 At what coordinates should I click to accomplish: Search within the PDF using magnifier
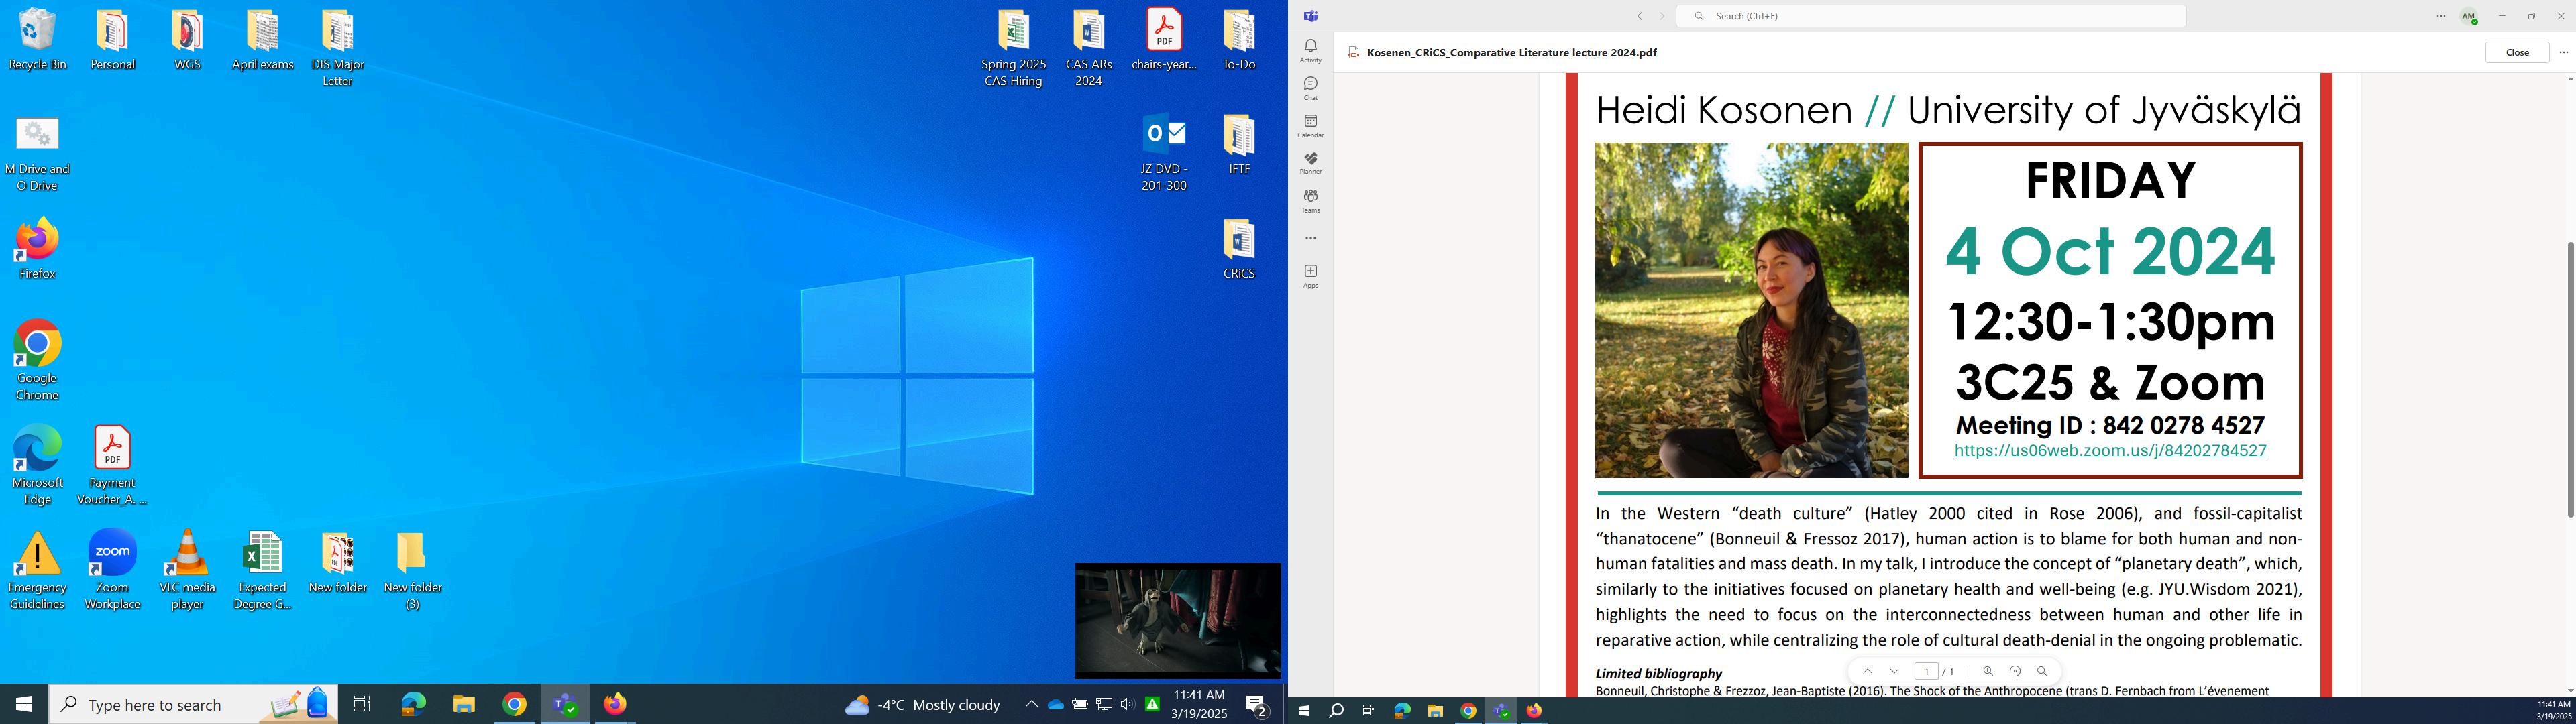point(2042,671)
